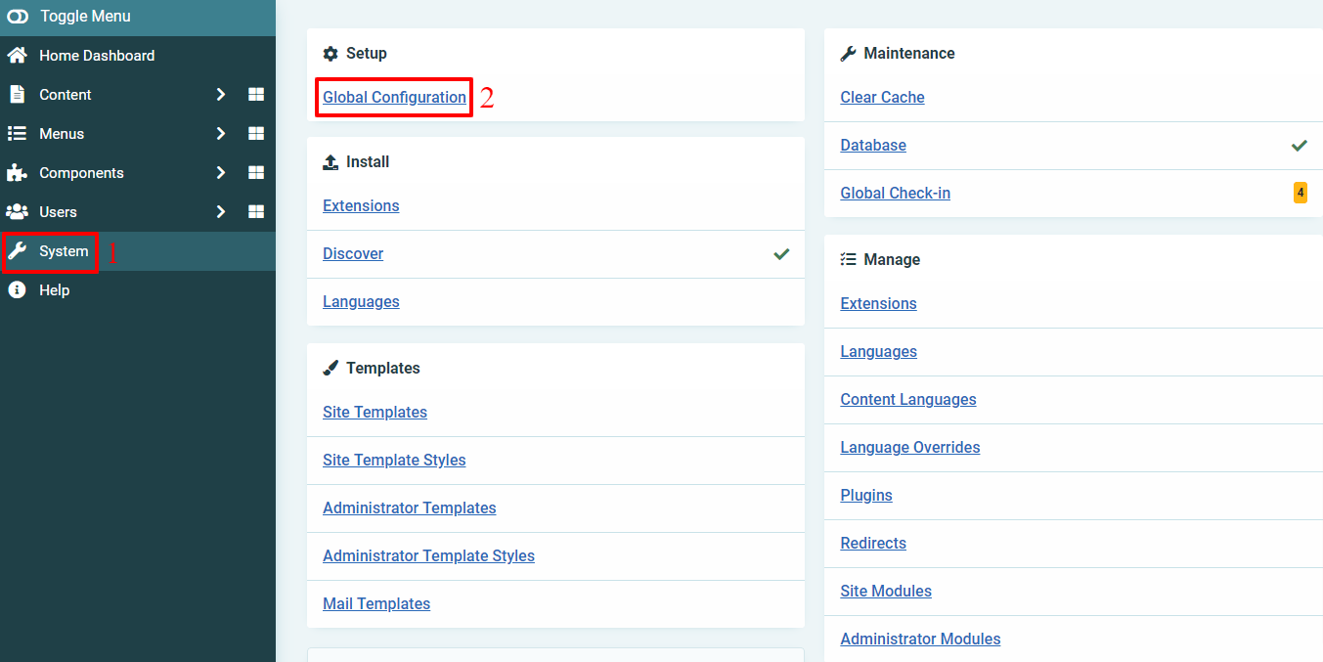
Task: Expand the Content submenu chevron
Action: click(219, 94)
